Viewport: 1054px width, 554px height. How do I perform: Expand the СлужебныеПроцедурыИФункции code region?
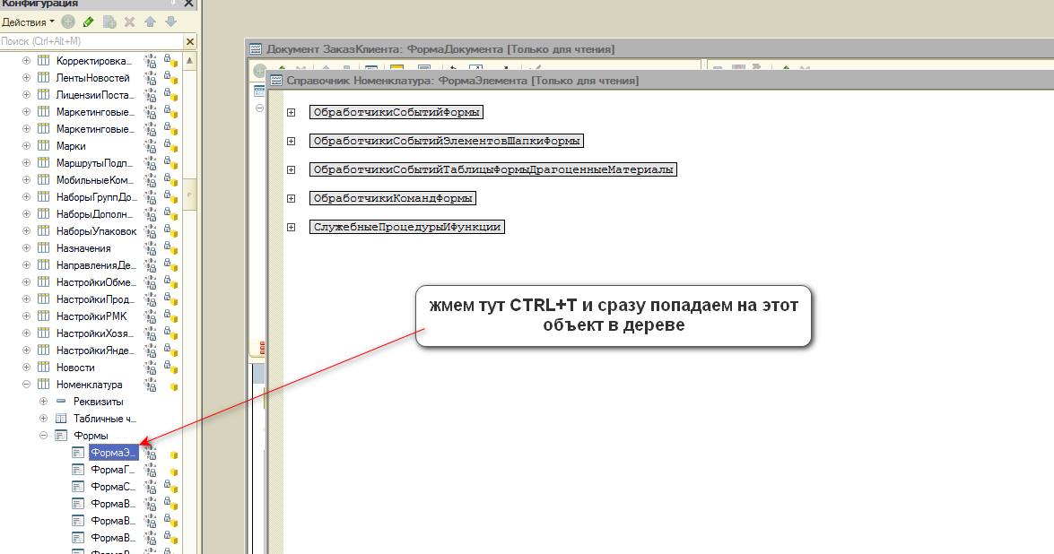pyautogui.click(x=292, y=228)
